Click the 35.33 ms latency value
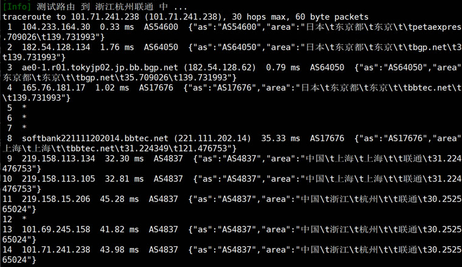This screenshot has width=462, height=267. click(x=280, y=138)
